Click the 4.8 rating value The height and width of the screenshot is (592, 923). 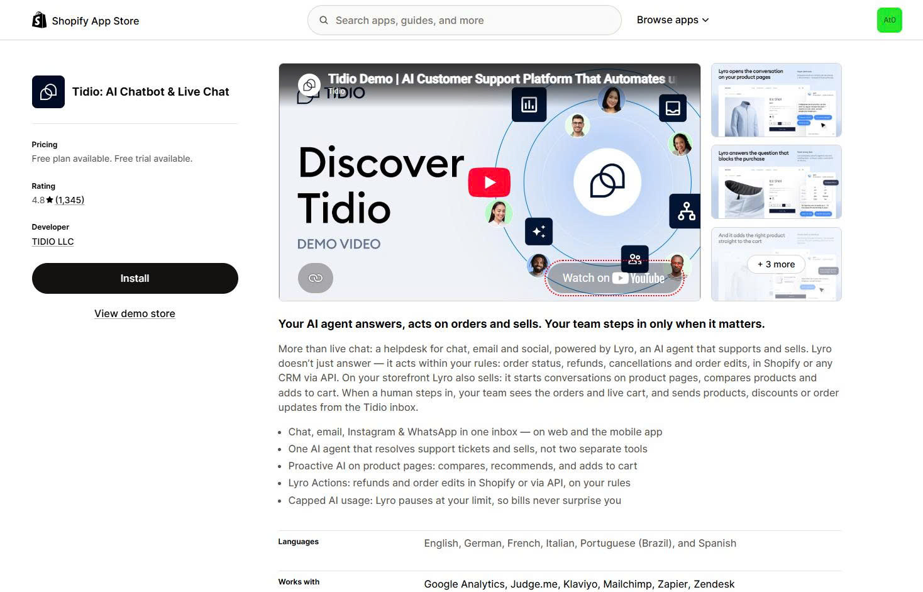pos(38,200)
